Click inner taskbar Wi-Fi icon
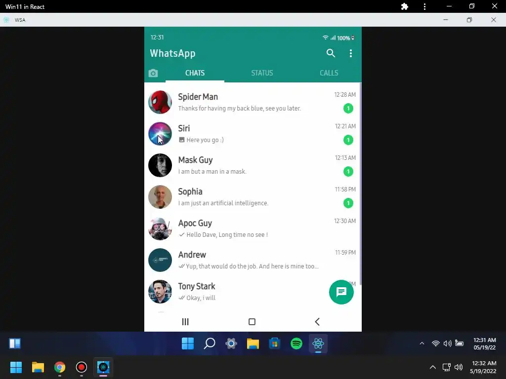Image resolution: width=506 pixels, height=379 pixels. coord(436,343)
